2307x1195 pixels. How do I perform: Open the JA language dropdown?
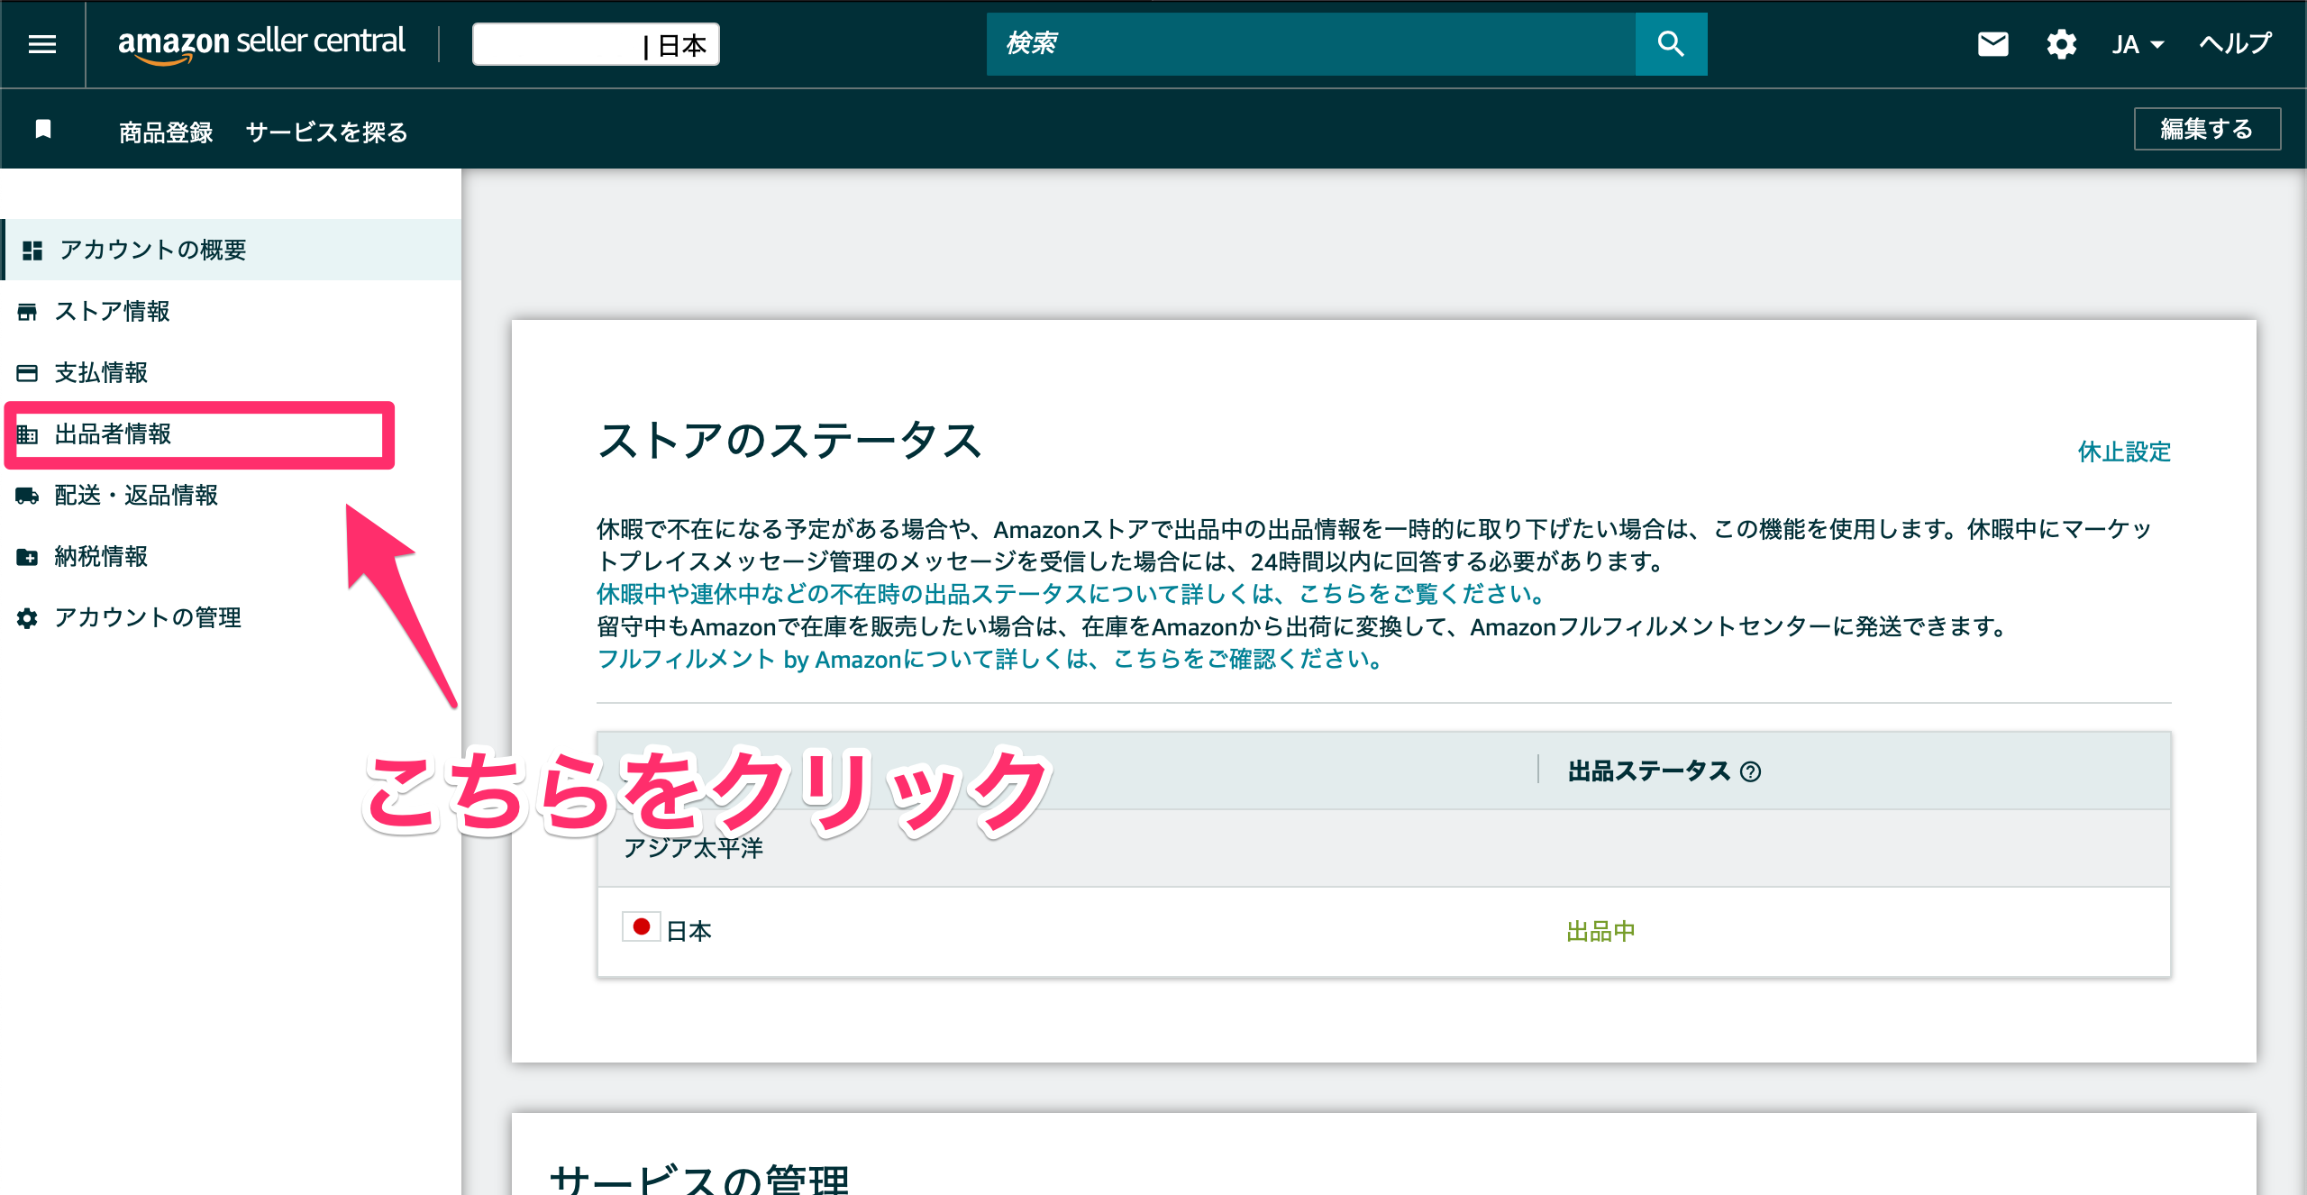pyautogui.click(x=2137, y=43)
